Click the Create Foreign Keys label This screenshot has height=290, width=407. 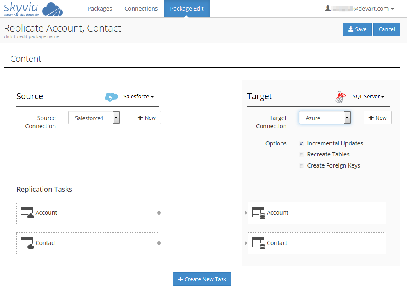[x=334, y=165]
